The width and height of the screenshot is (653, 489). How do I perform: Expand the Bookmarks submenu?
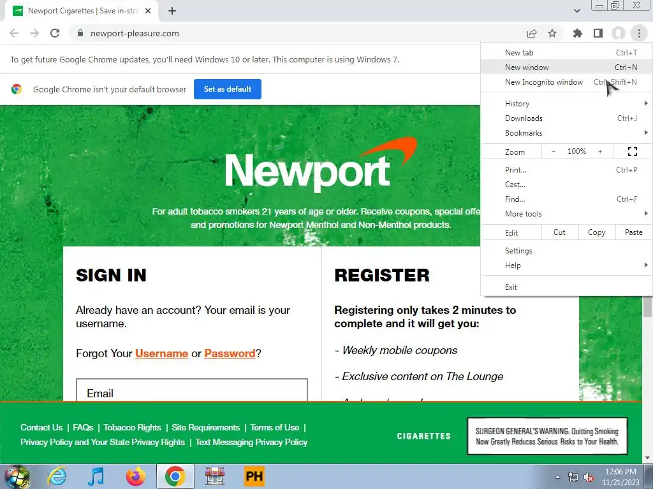tap(566, 133)
